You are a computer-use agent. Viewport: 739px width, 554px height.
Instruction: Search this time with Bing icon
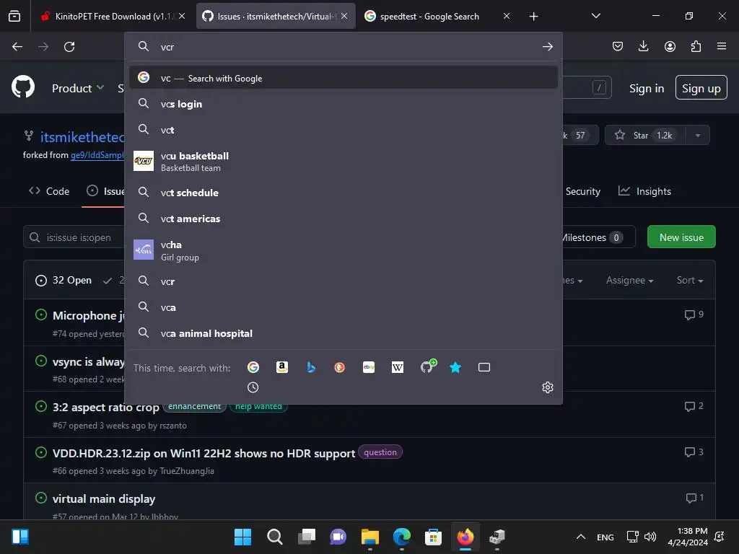point(311,367)
